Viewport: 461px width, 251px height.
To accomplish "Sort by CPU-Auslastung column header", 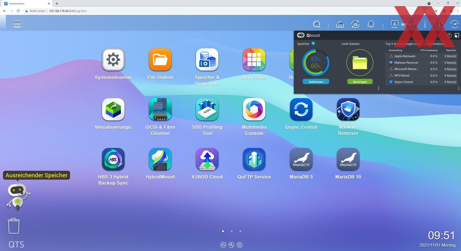I will pos(429,50).
